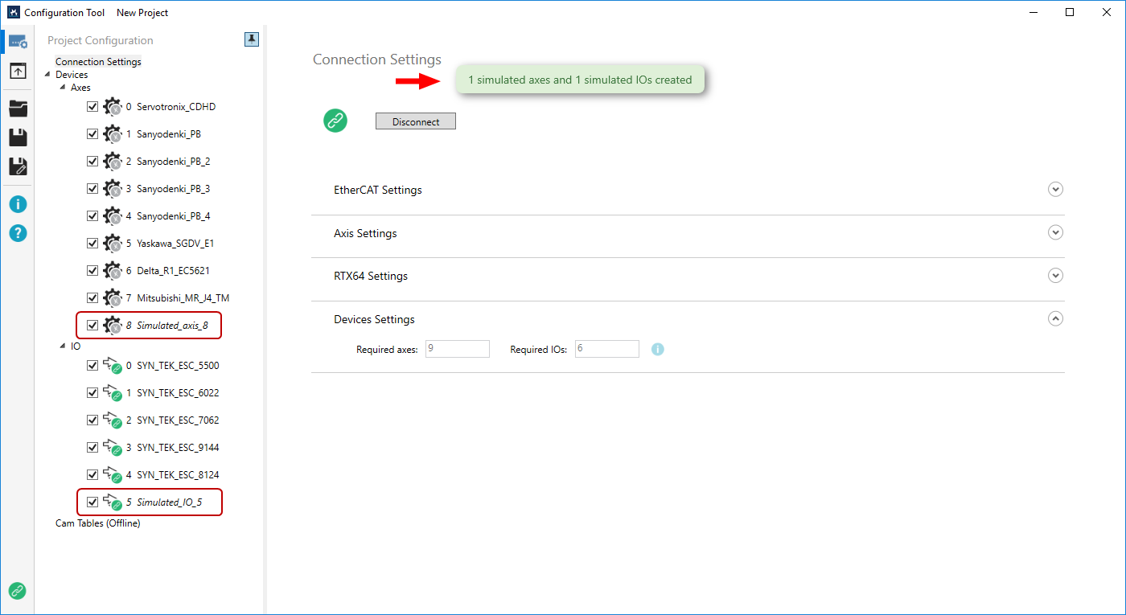Click the Devices group label
This screenshot has width=1126, height=615.
point(72,75)
